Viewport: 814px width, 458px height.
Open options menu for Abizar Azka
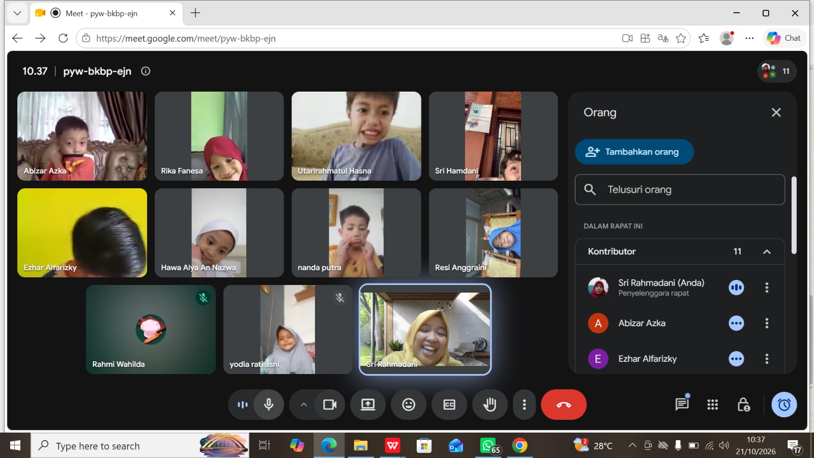point(767,323)
